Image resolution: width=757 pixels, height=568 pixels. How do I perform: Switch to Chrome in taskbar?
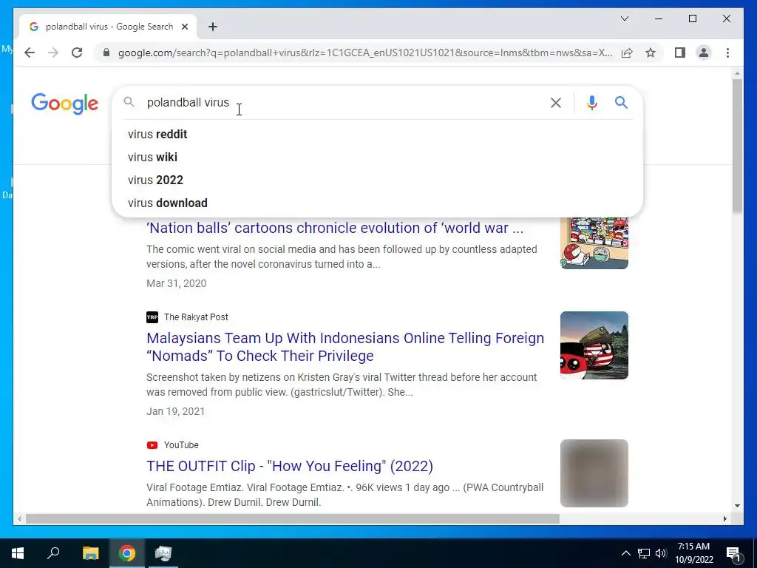tap(127, 553)
